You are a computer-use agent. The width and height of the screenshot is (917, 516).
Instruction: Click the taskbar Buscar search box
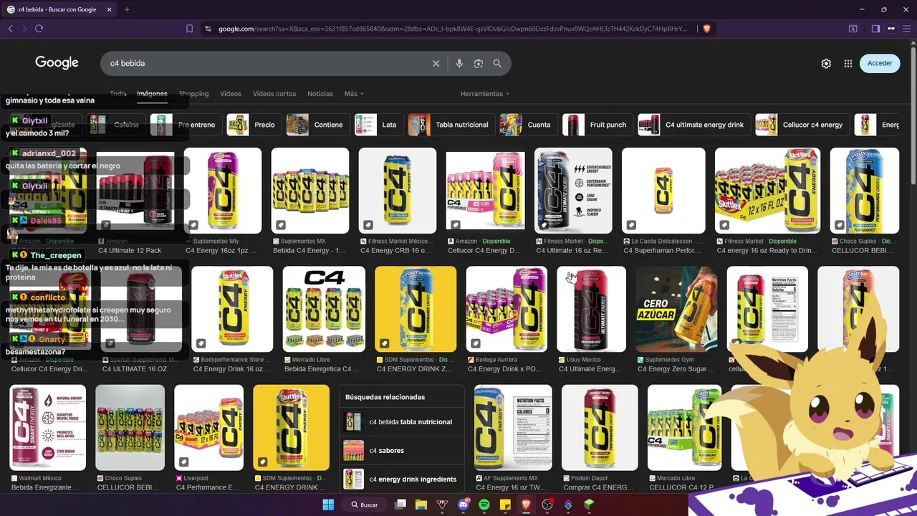365,505
